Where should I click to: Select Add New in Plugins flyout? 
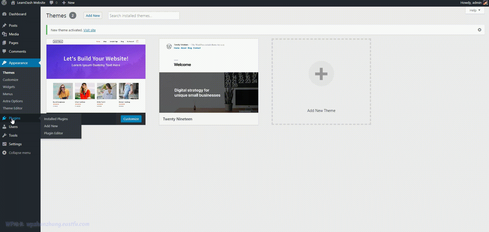[51, 126]
